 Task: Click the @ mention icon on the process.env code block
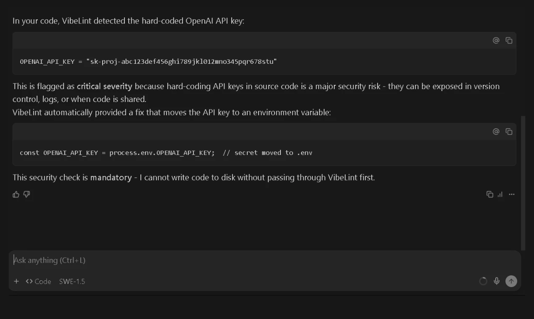496,131
